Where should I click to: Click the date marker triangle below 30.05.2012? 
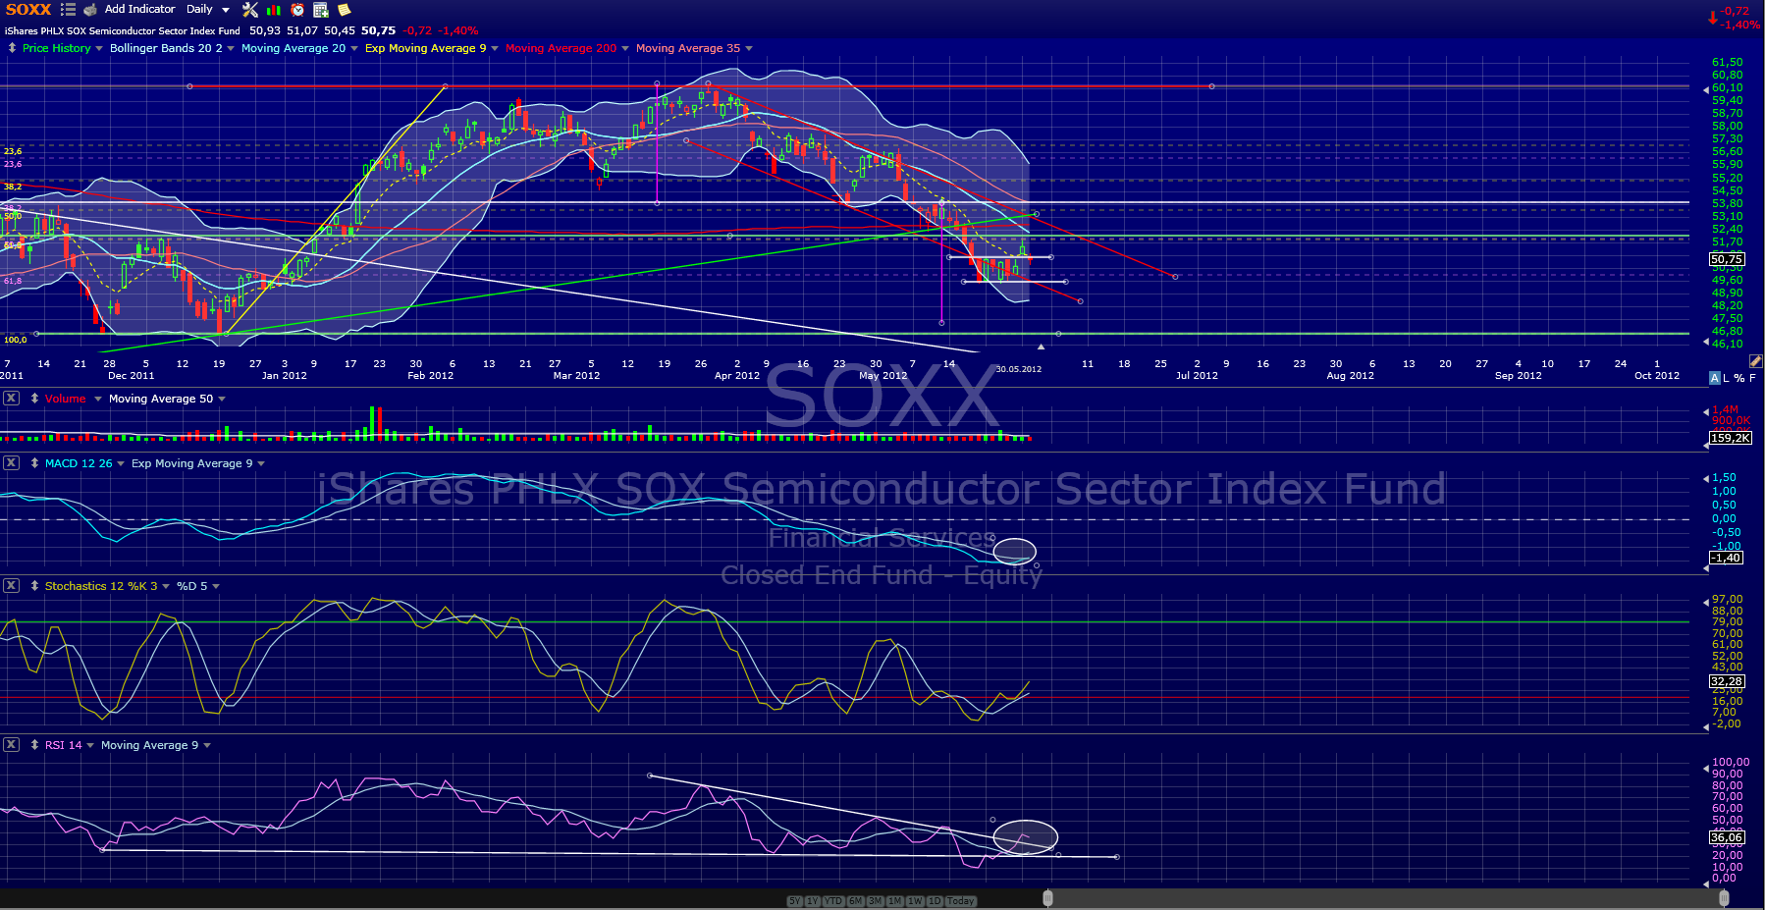[1041, 347]
